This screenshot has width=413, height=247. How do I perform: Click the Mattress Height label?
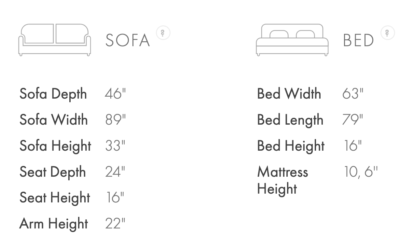click(282, 180)
